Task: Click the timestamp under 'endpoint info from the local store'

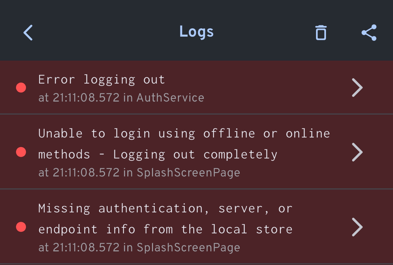Action: point(139,247)
